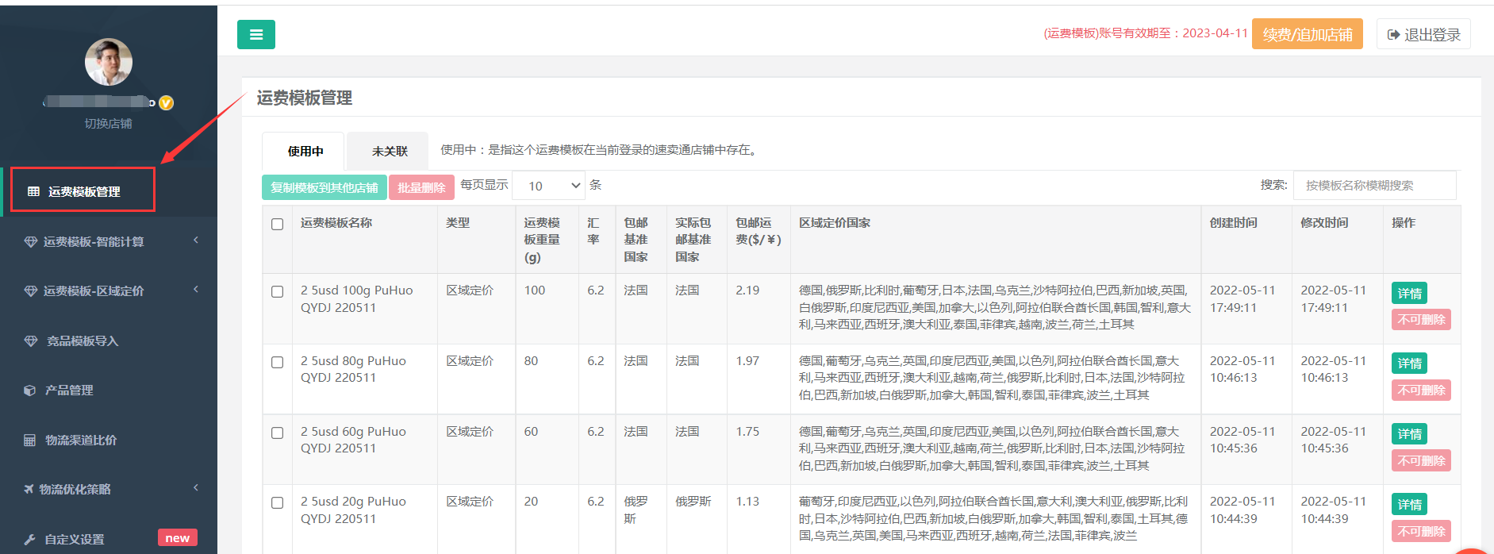This screenshot has width=1494, height=554.
Task: Open 详情 for the 80g template row
Action: pyautogui.click(x=1409, y=364)
